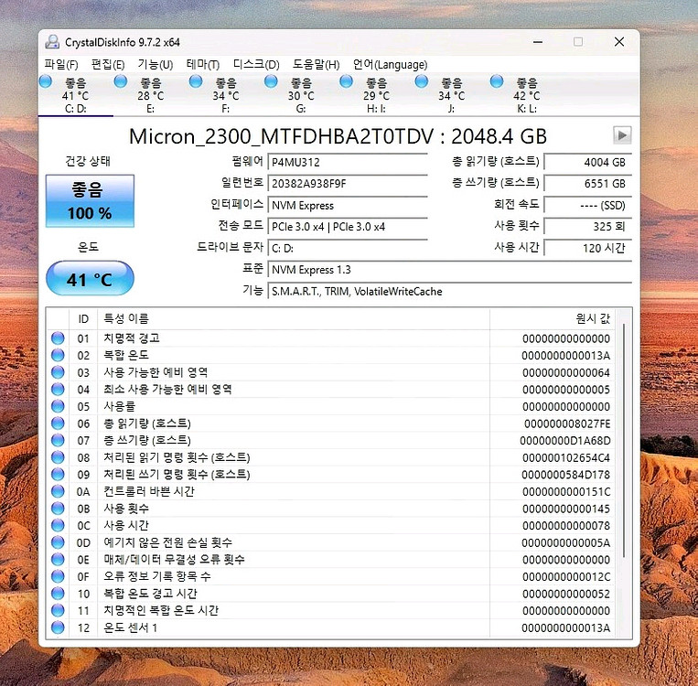Click the status dot for row 02 복합 온도
This screenshot has width=698, height=686.
58,355
